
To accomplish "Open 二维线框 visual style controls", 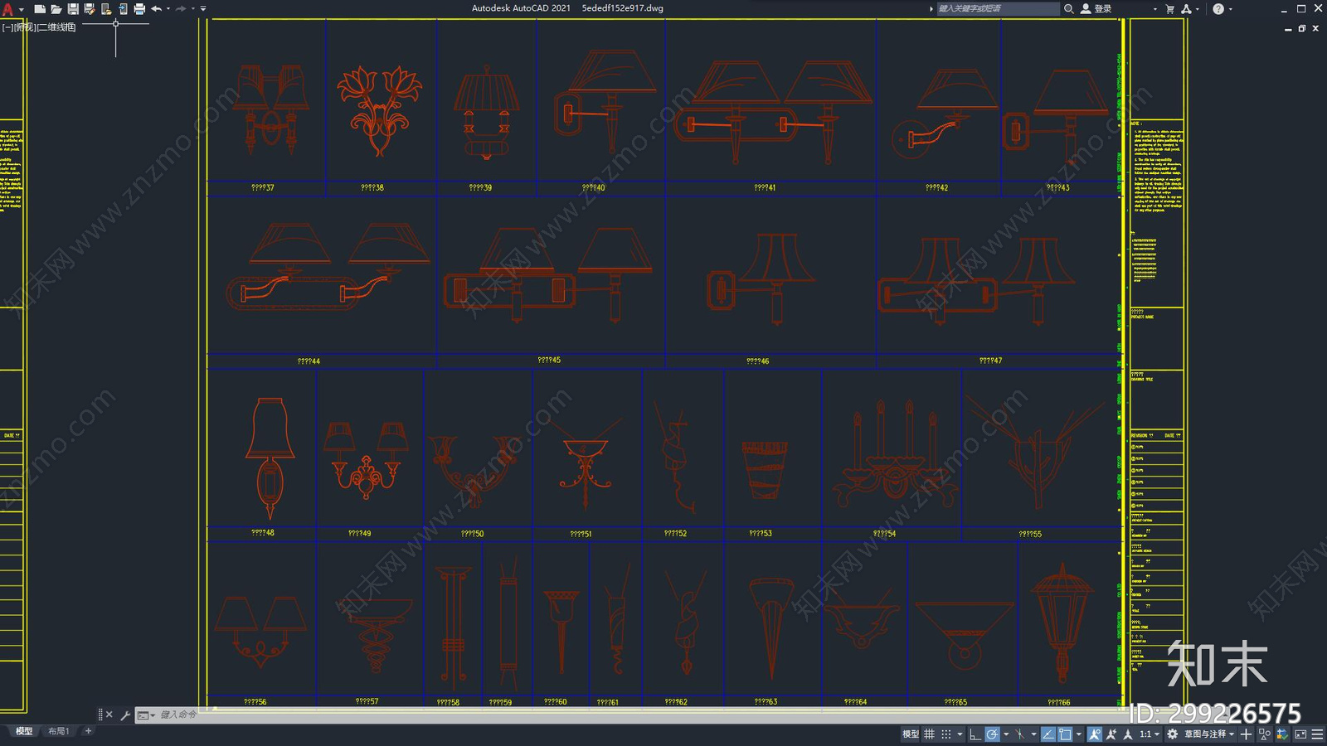I will point(56,27).
